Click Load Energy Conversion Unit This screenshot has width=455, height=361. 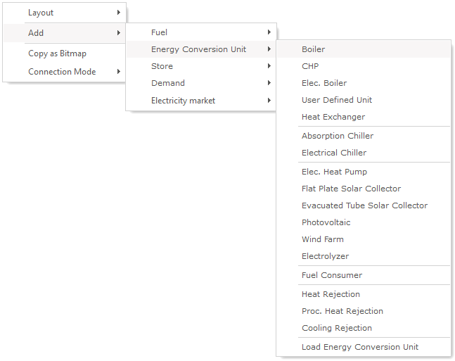(364, 347)
